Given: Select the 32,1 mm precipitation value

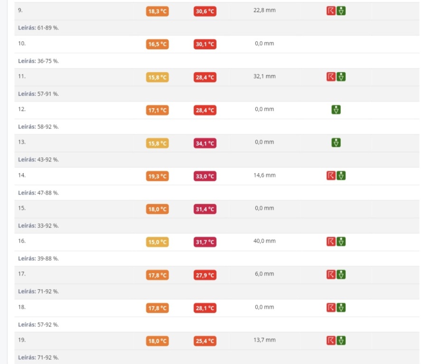Looking at the screenshot, I should pyautogui.click(x=264, y=76).
